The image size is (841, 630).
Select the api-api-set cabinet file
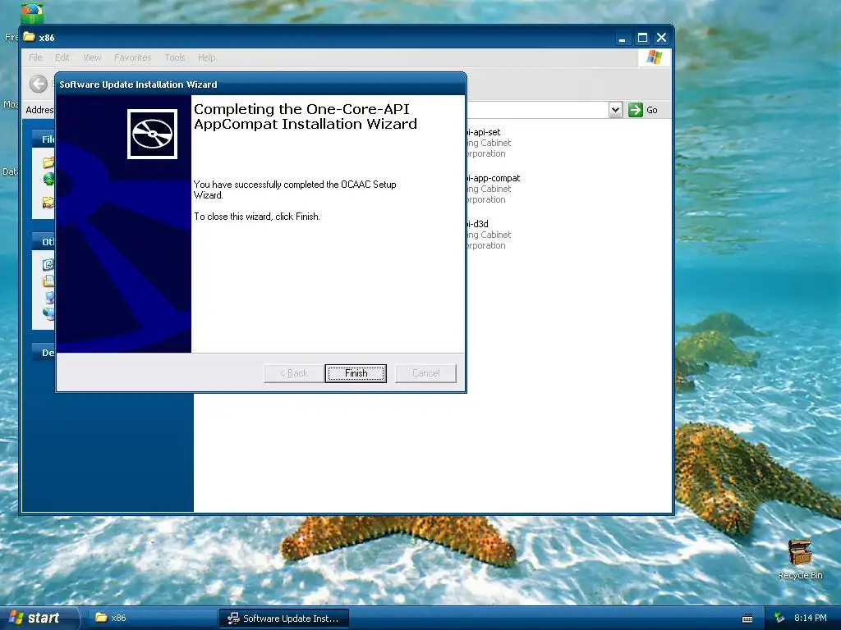tap(487, 143)
